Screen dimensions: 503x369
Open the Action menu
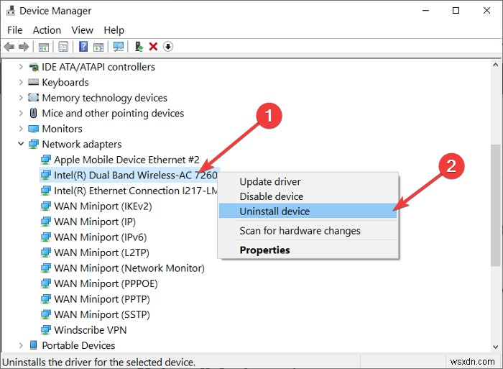tap(47, 30)
